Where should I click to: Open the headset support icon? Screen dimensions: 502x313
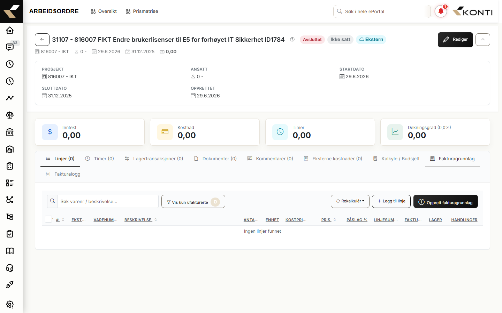point(10,268)
